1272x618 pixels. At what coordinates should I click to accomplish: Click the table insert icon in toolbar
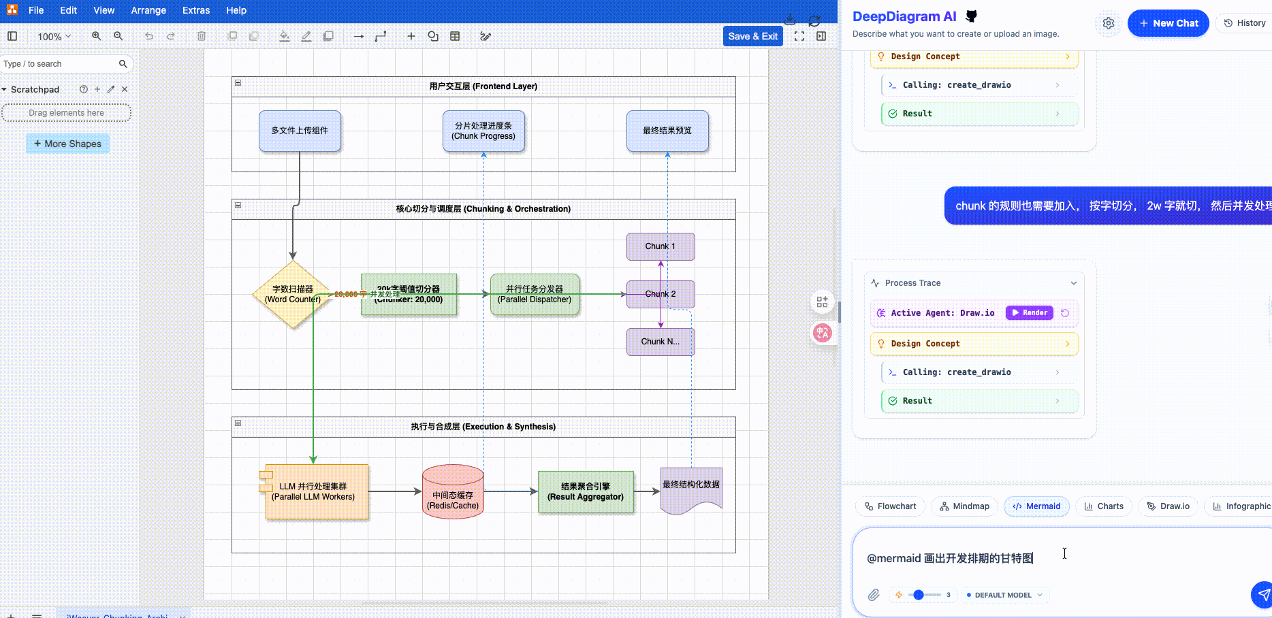click(x=455, y=36)
